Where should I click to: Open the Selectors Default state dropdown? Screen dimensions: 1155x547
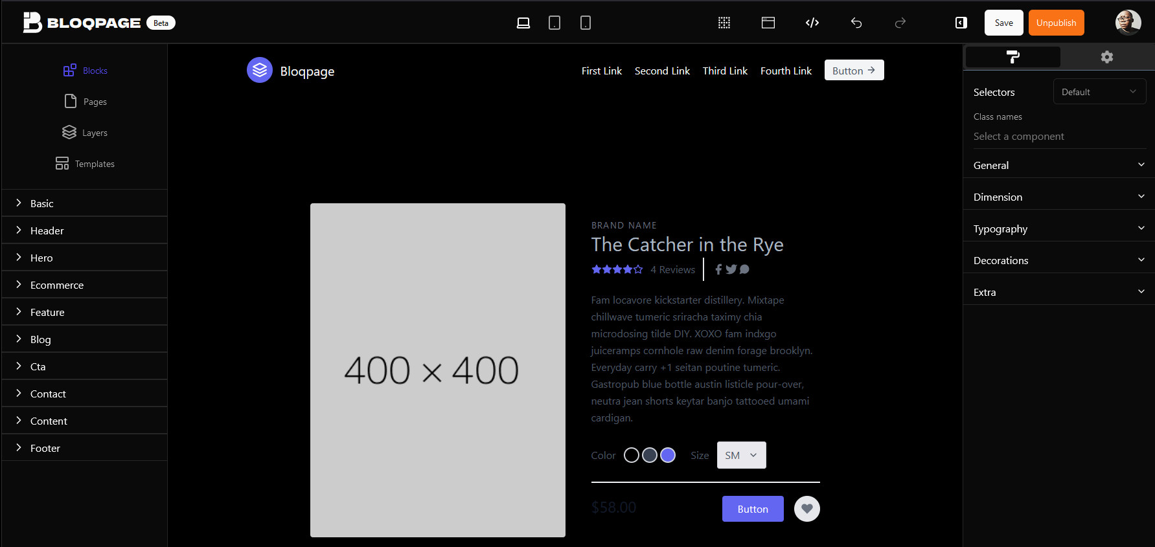[1099, 92]
